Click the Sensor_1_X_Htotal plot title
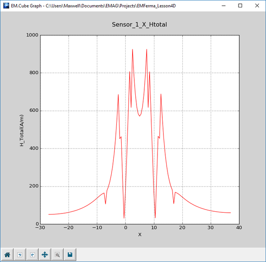 click(139, 25)
